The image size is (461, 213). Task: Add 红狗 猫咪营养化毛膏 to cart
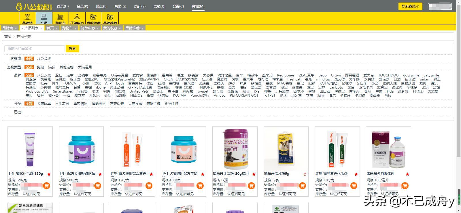(354, 186)
